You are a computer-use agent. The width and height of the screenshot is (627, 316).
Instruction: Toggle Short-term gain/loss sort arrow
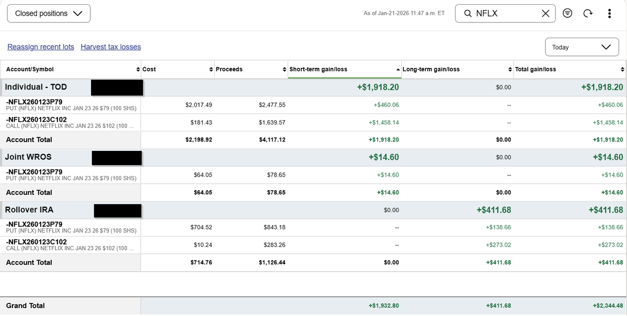coord(398,69)
